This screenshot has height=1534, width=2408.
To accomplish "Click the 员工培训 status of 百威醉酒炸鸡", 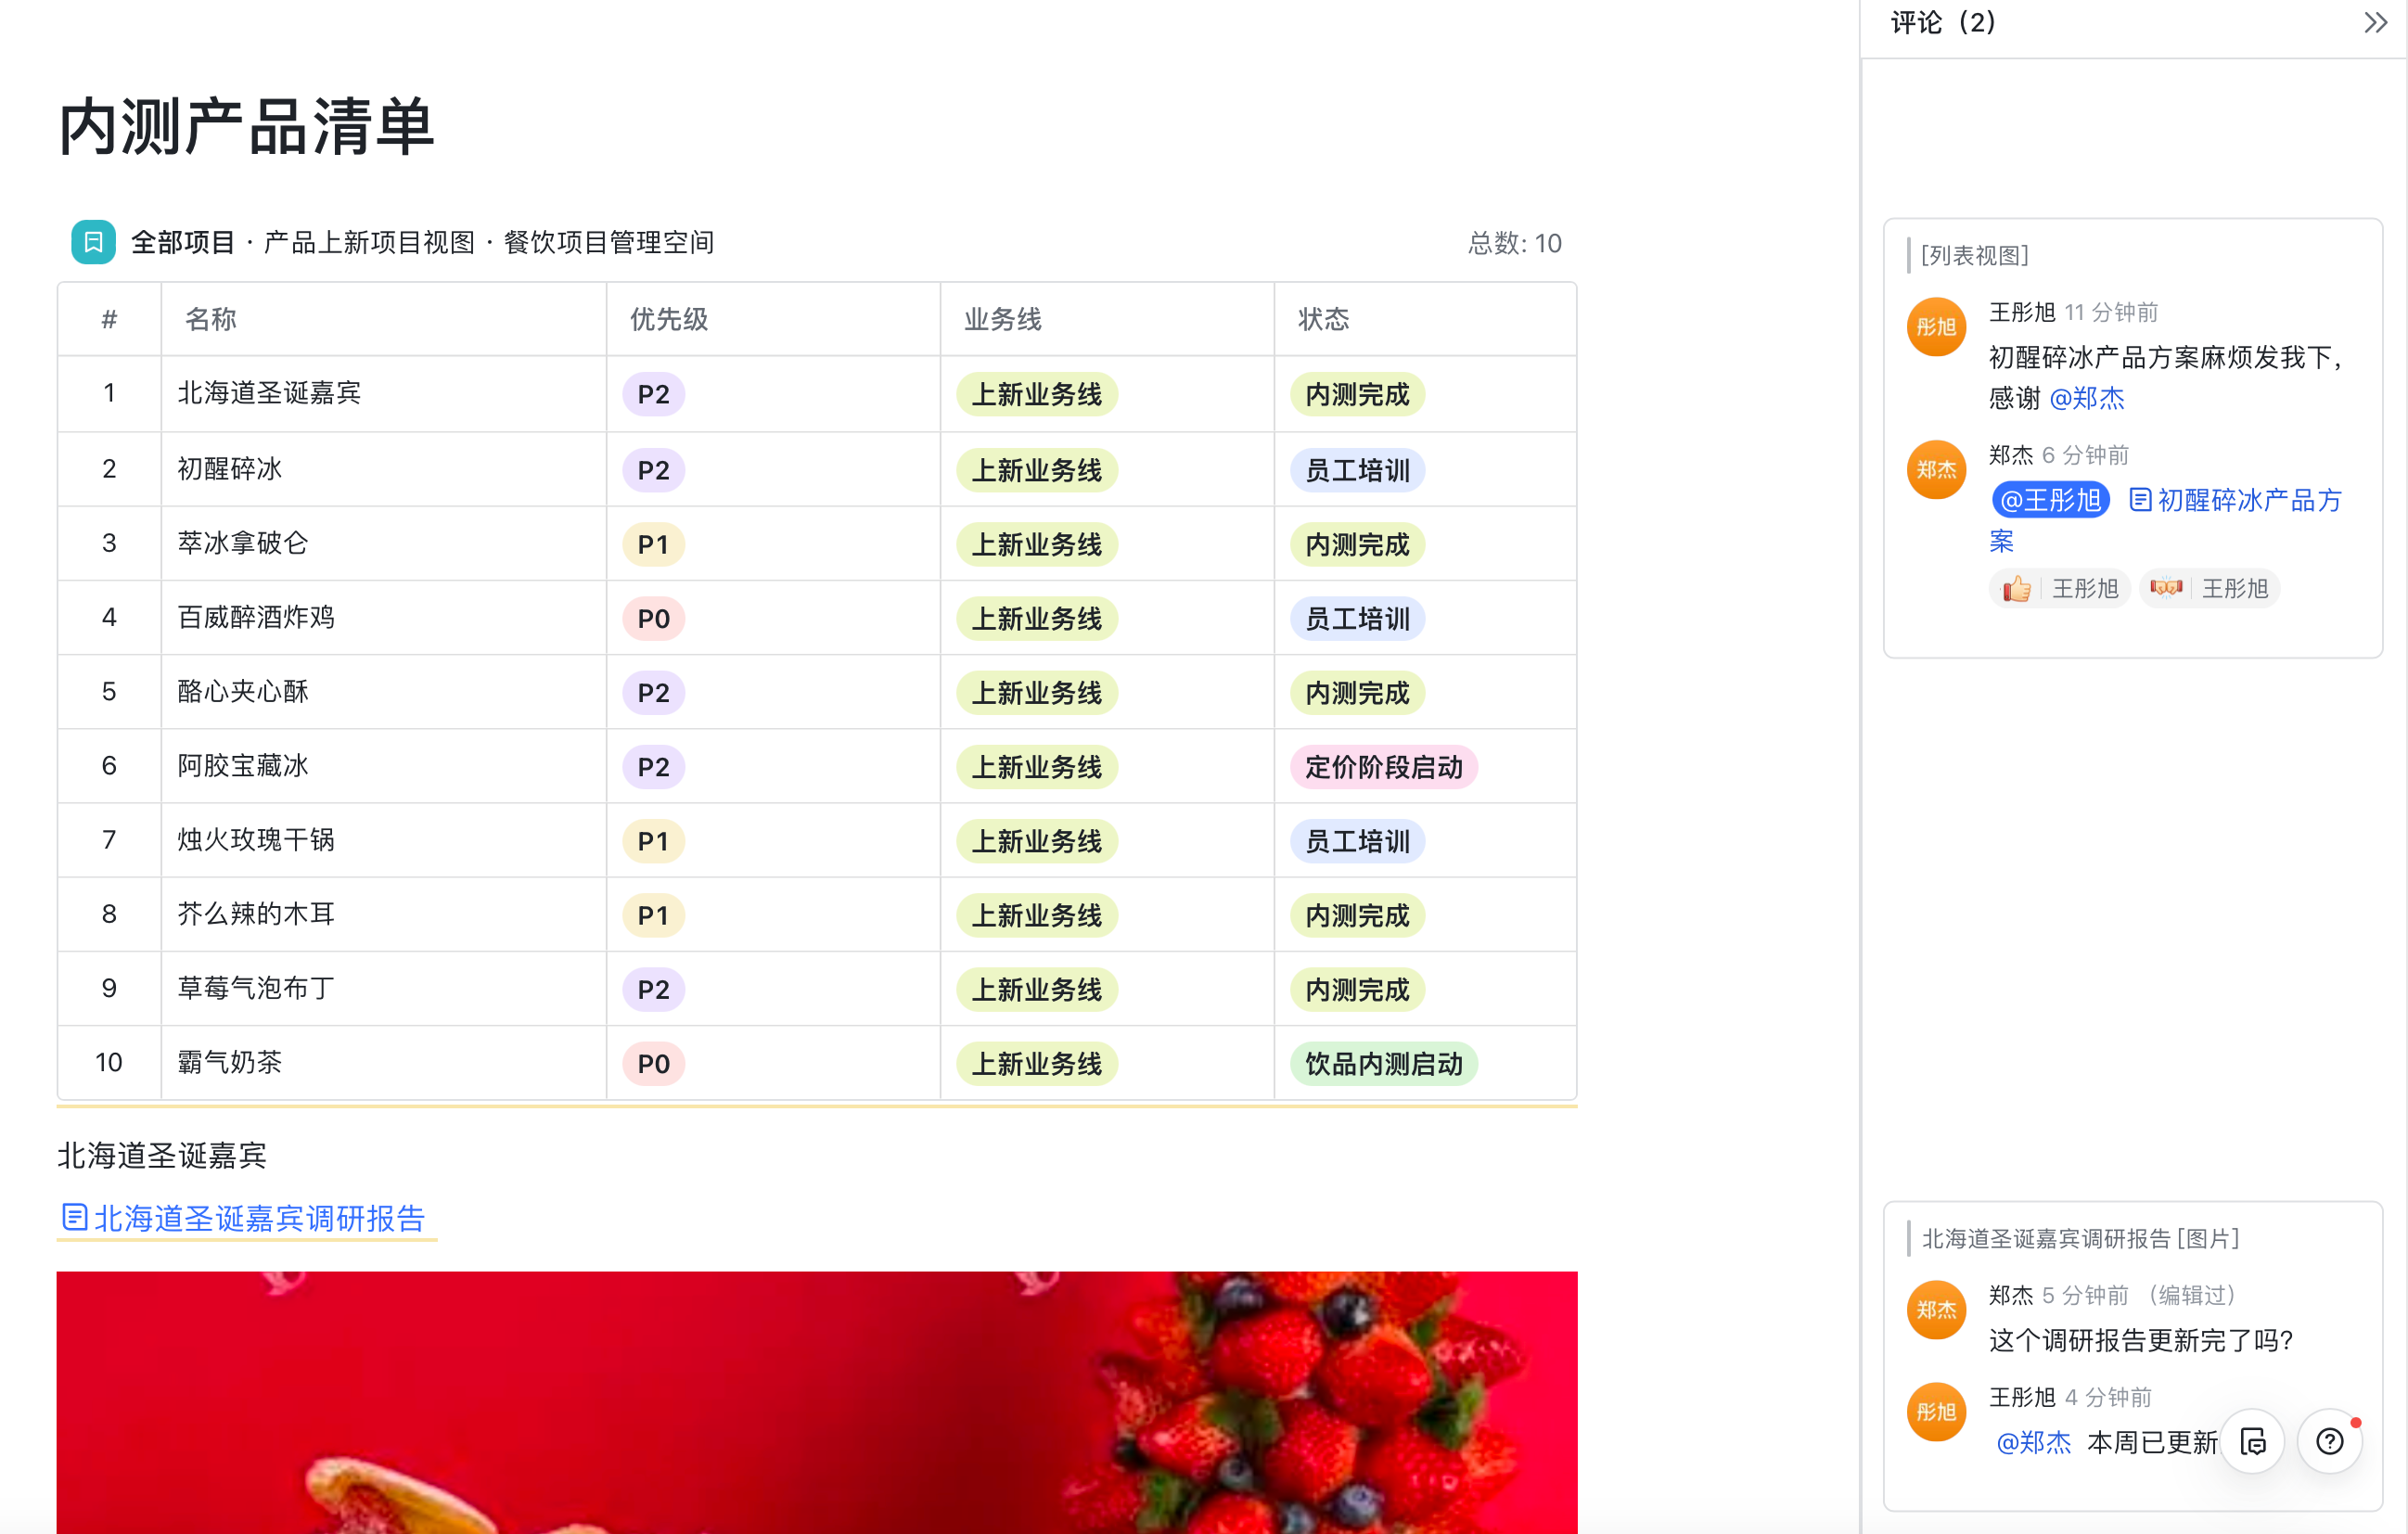I will click(1357, 619).
